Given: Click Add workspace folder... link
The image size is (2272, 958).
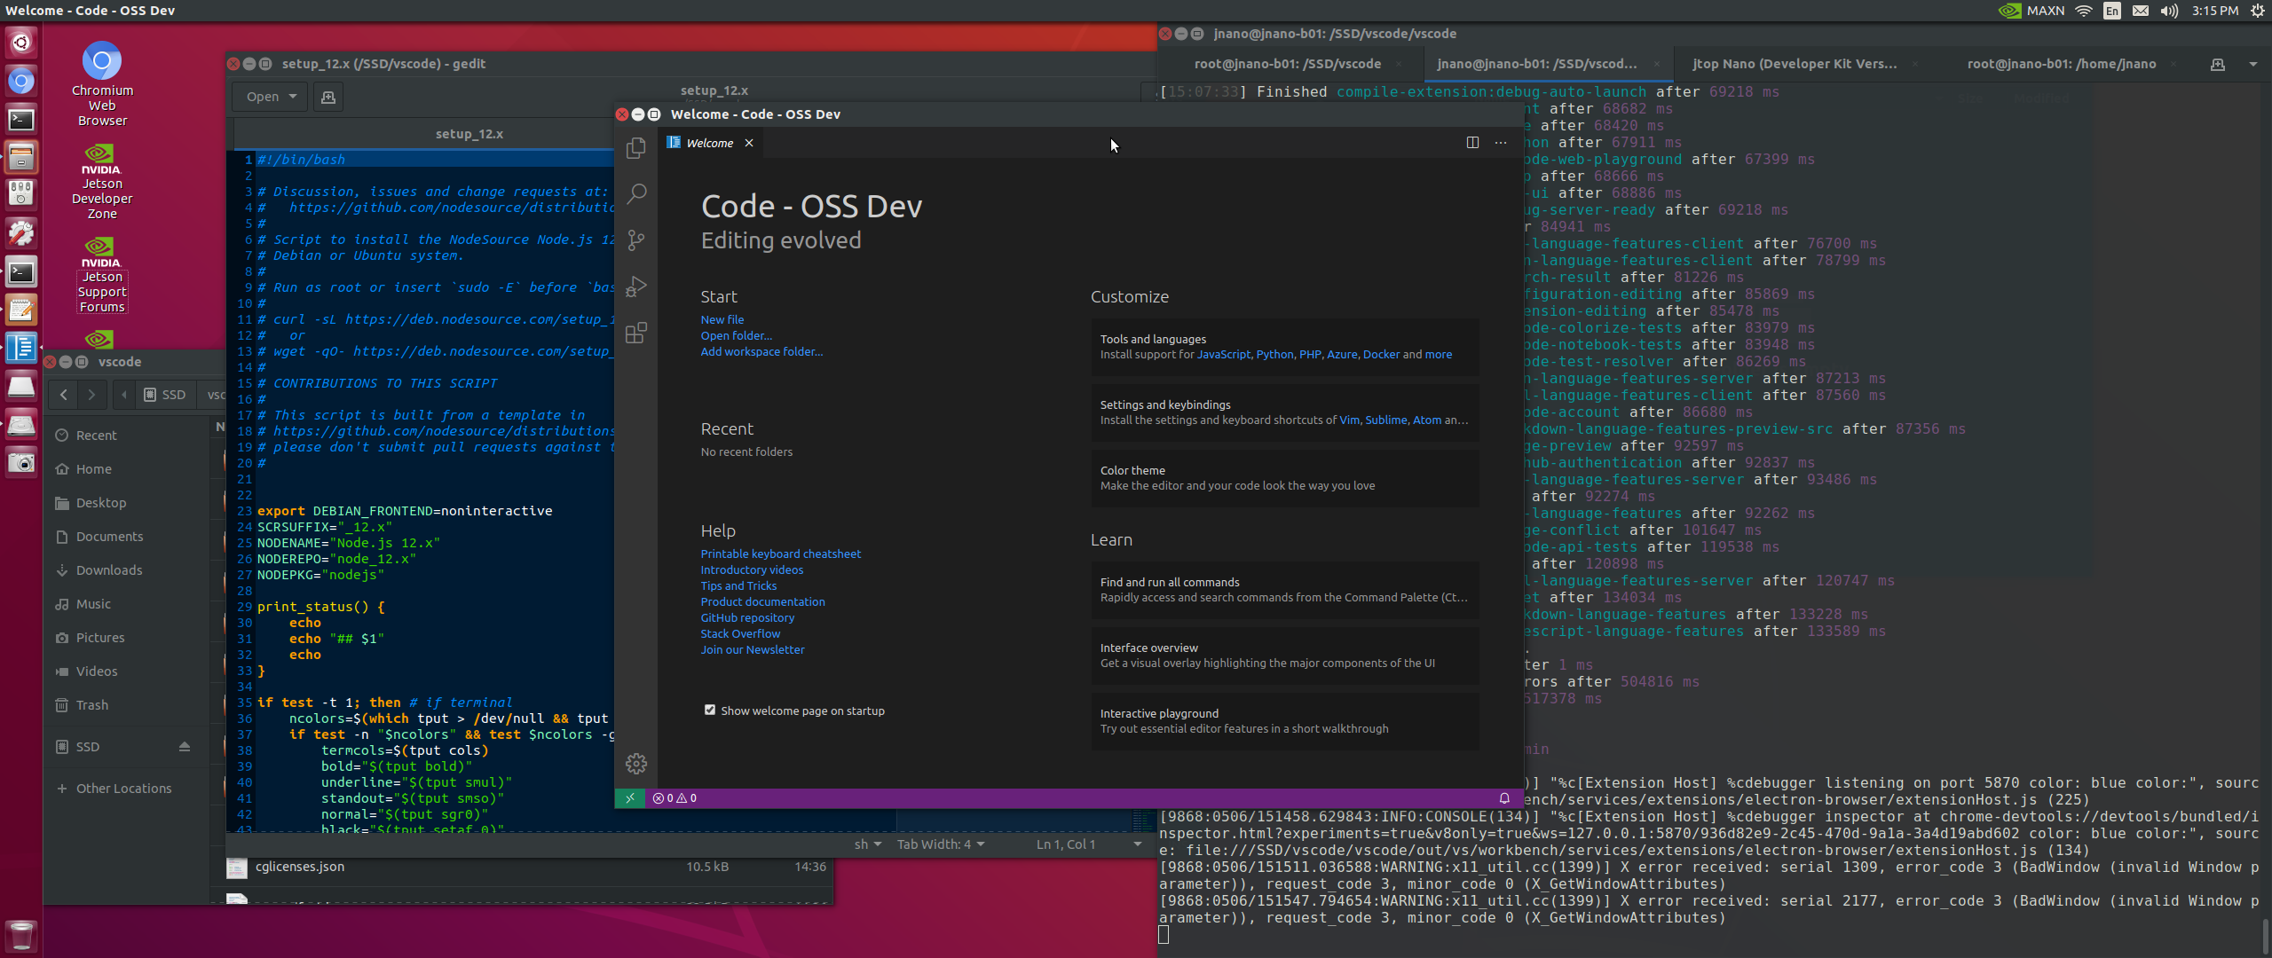Looking at the screenshot, I should [761, 351].
